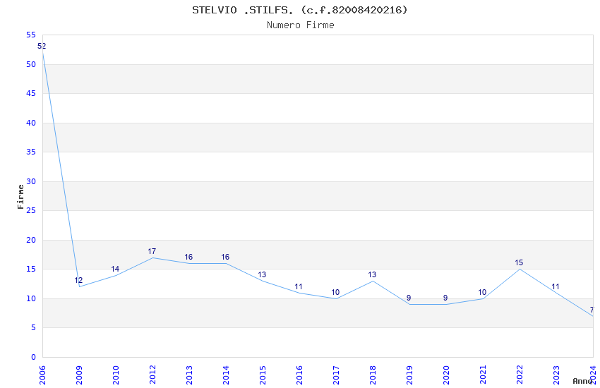This screenshot has height=388, width=600.
Task: Select year label 2024 on x-axis
Action: (593, 375)
